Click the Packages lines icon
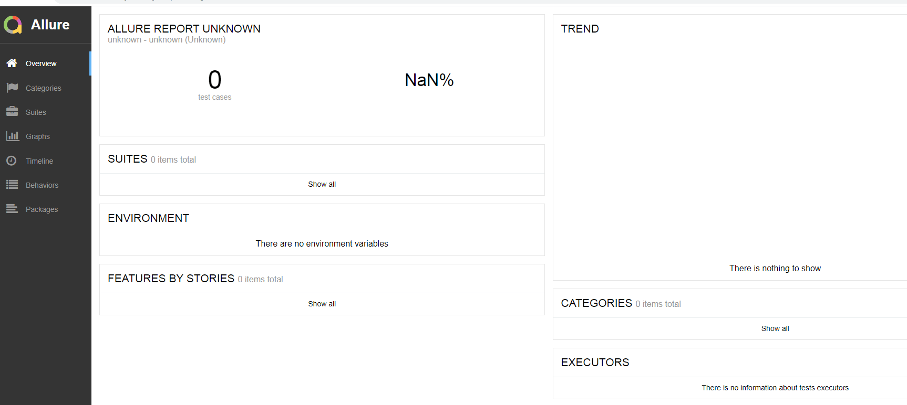 pos(12,209)
